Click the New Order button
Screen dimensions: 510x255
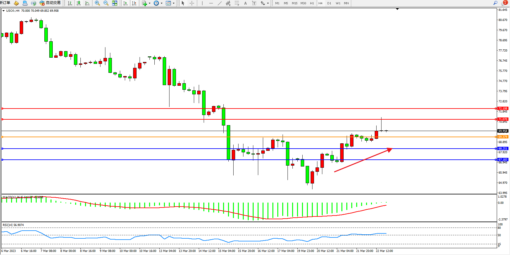coord(5,3)
